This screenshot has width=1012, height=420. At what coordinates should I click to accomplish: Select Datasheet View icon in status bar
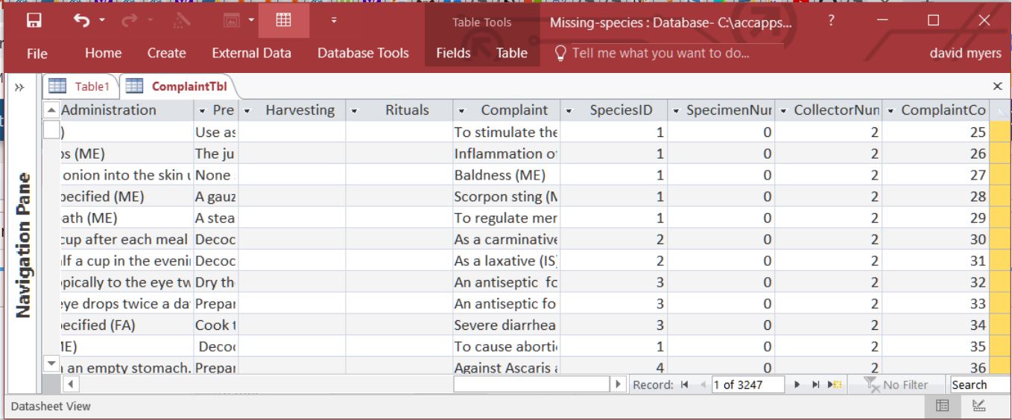(x=943, y=406)
